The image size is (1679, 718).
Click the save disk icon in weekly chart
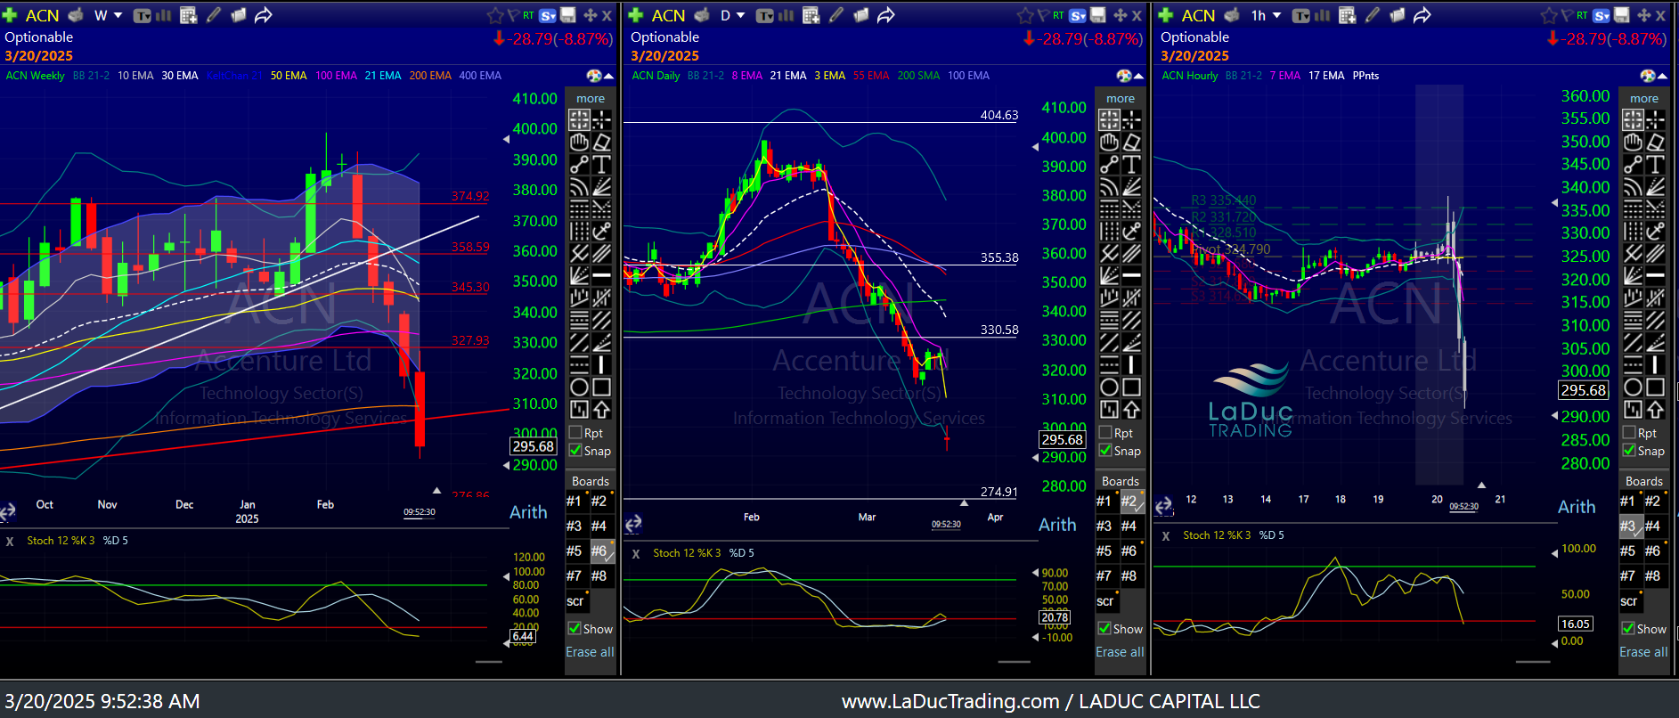click(x=567, y=15)
